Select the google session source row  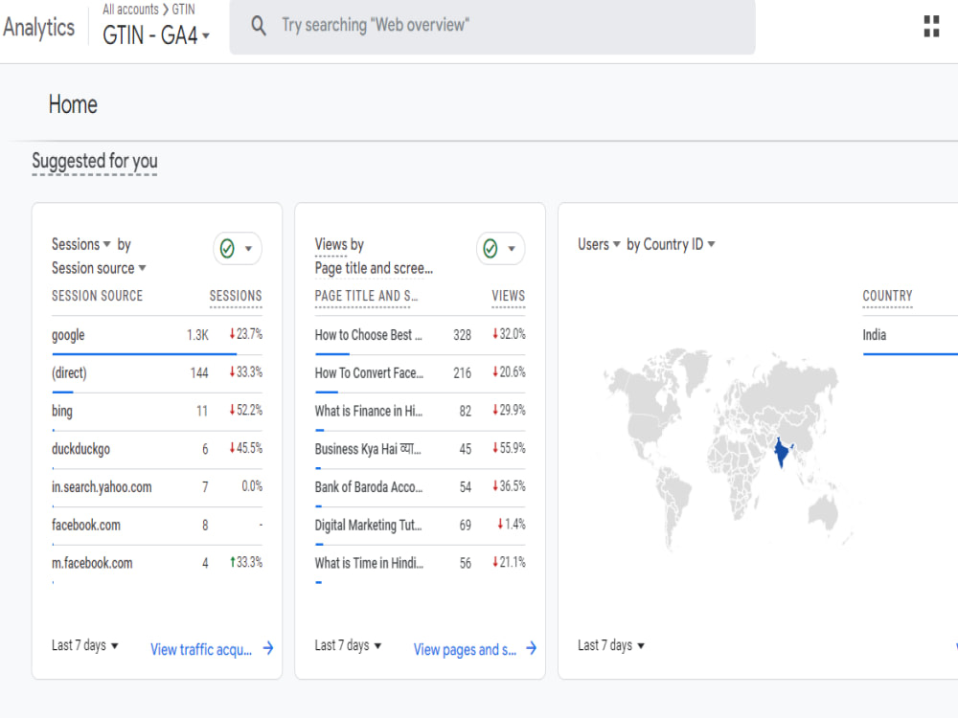pos(69,335)
